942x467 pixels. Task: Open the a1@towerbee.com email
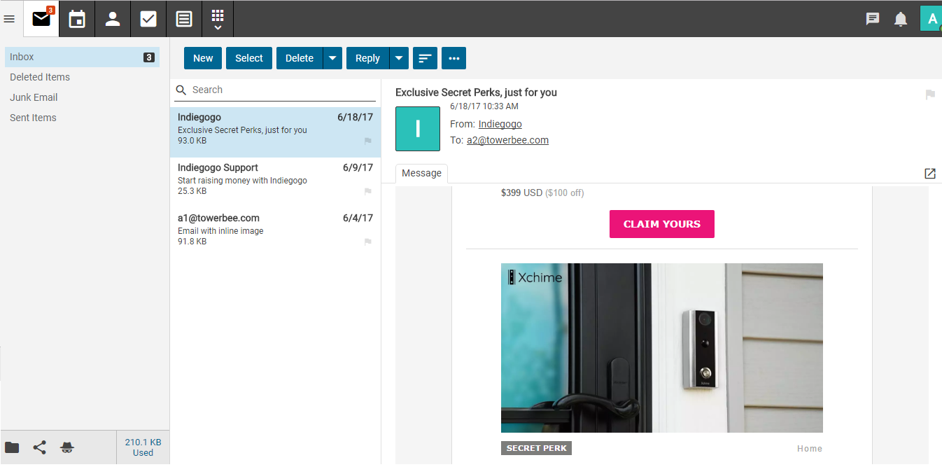click(x=275, y=232)
